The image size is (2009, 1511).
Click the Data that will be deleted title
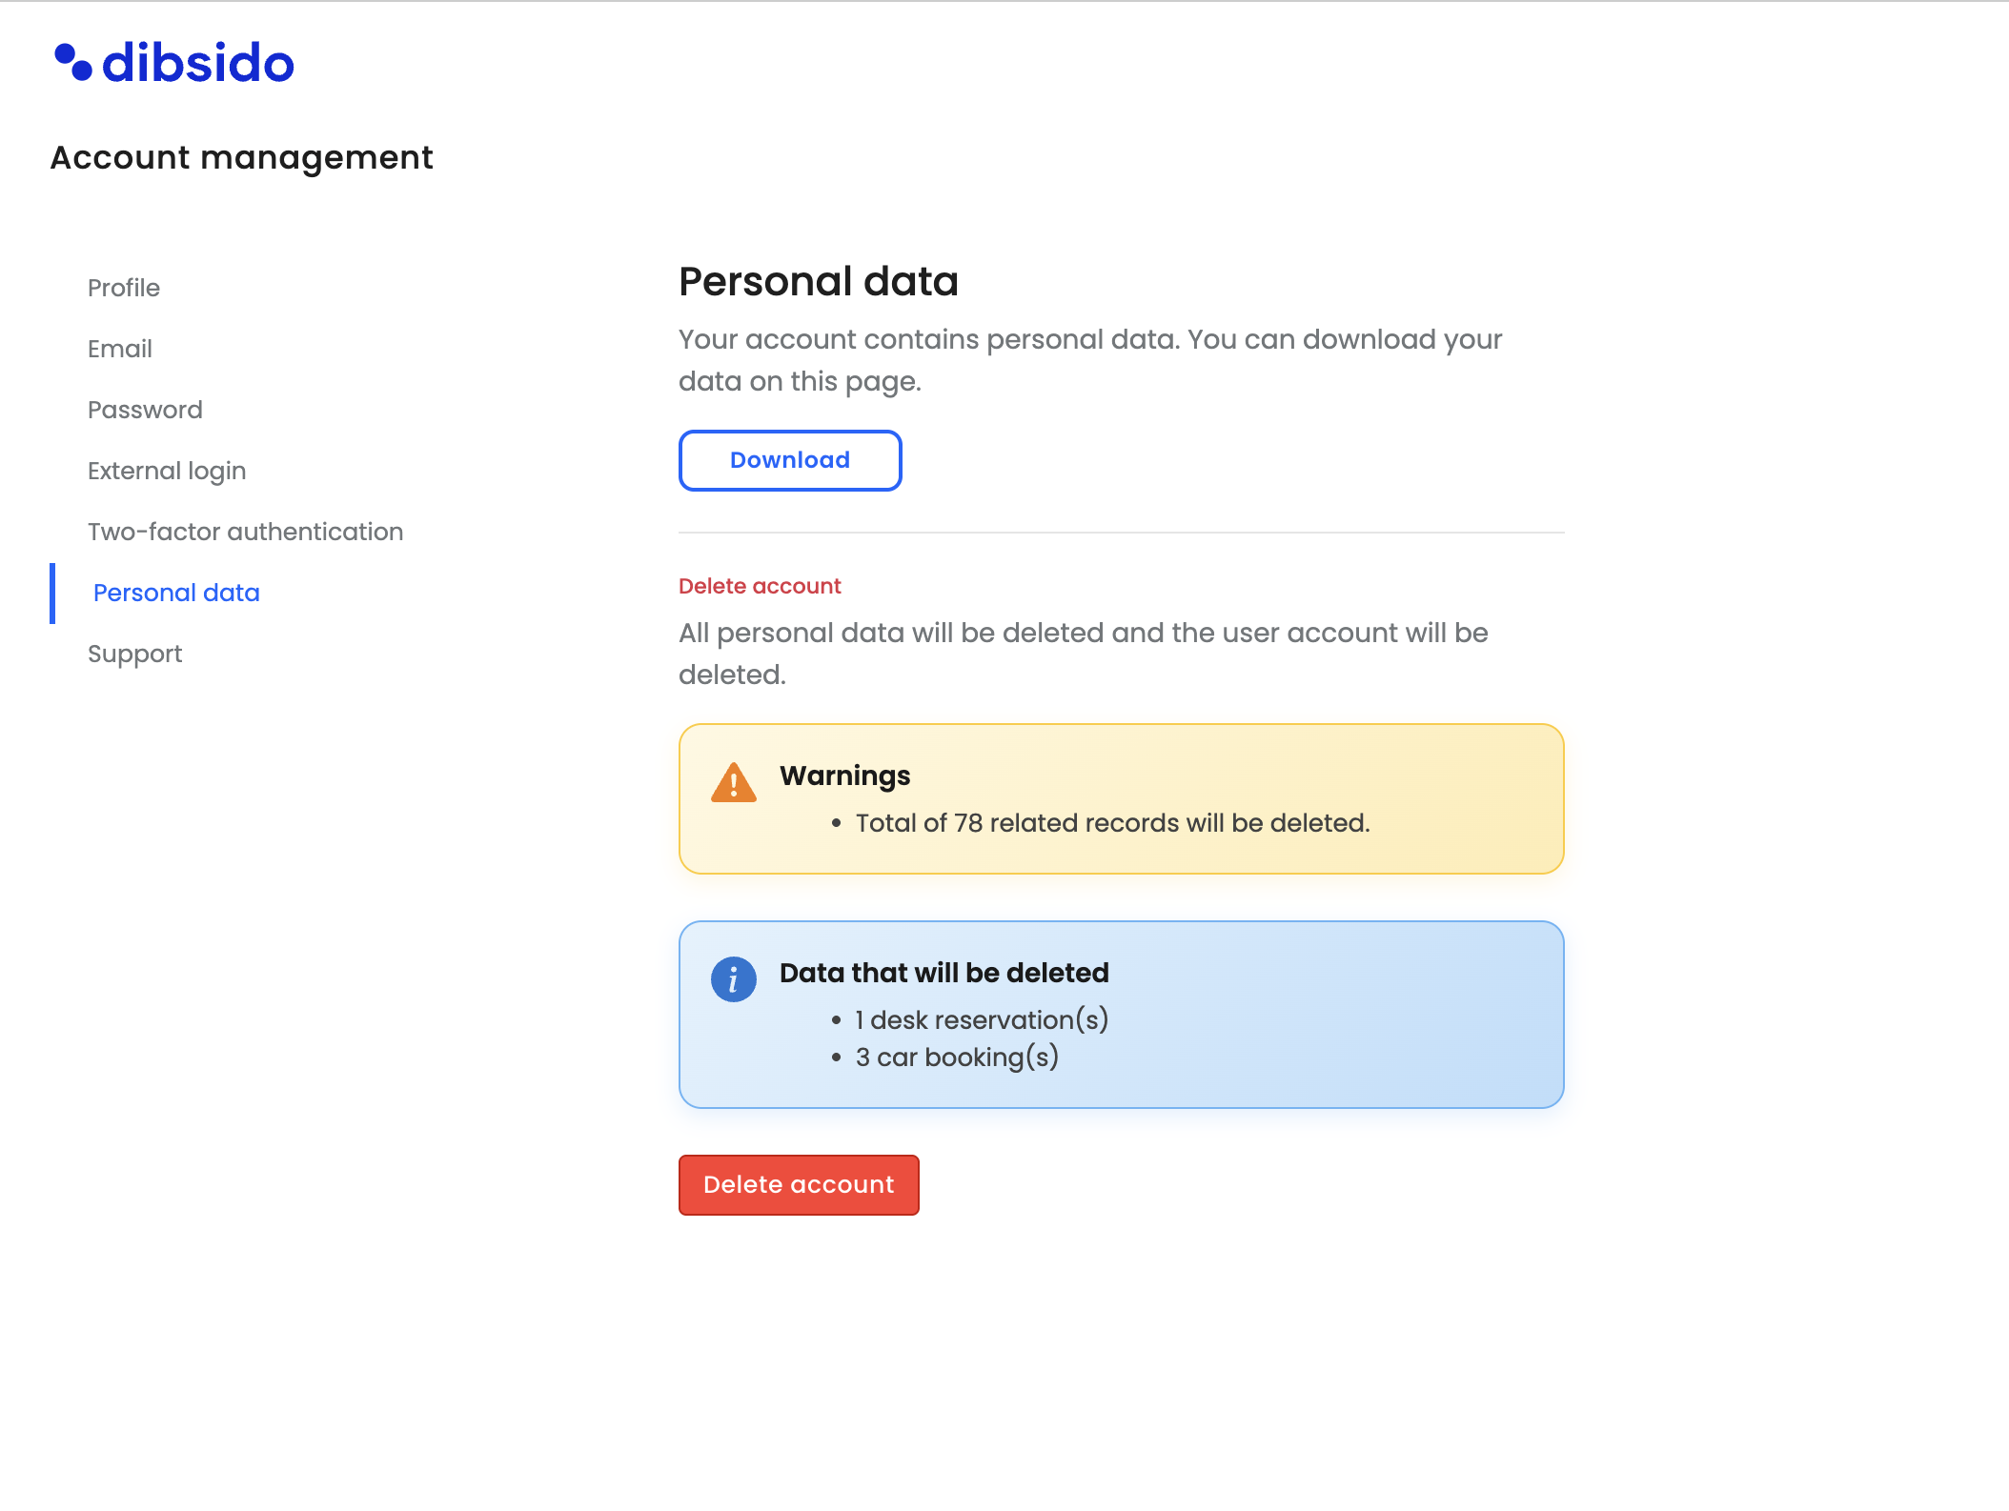944,973
